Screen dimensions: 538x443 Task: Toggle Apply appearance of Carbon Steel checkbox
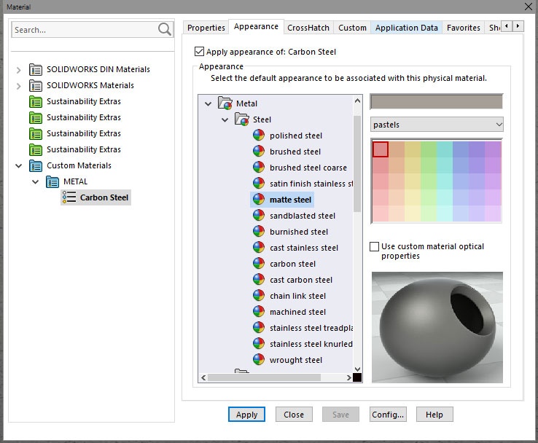point(199,52)
